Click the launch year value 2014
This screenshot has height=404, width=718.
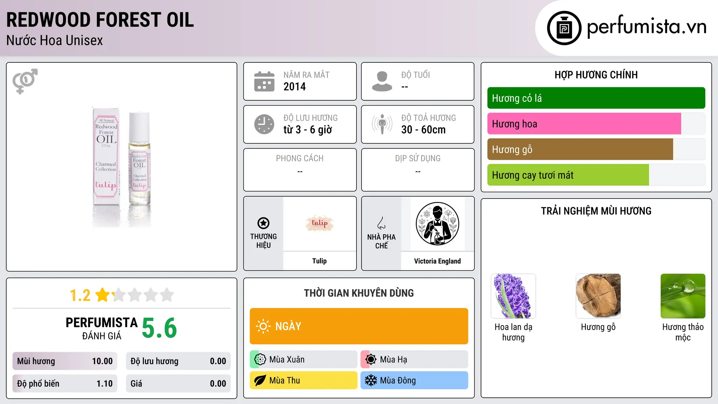pyautogui.click(x=294, y=87)
